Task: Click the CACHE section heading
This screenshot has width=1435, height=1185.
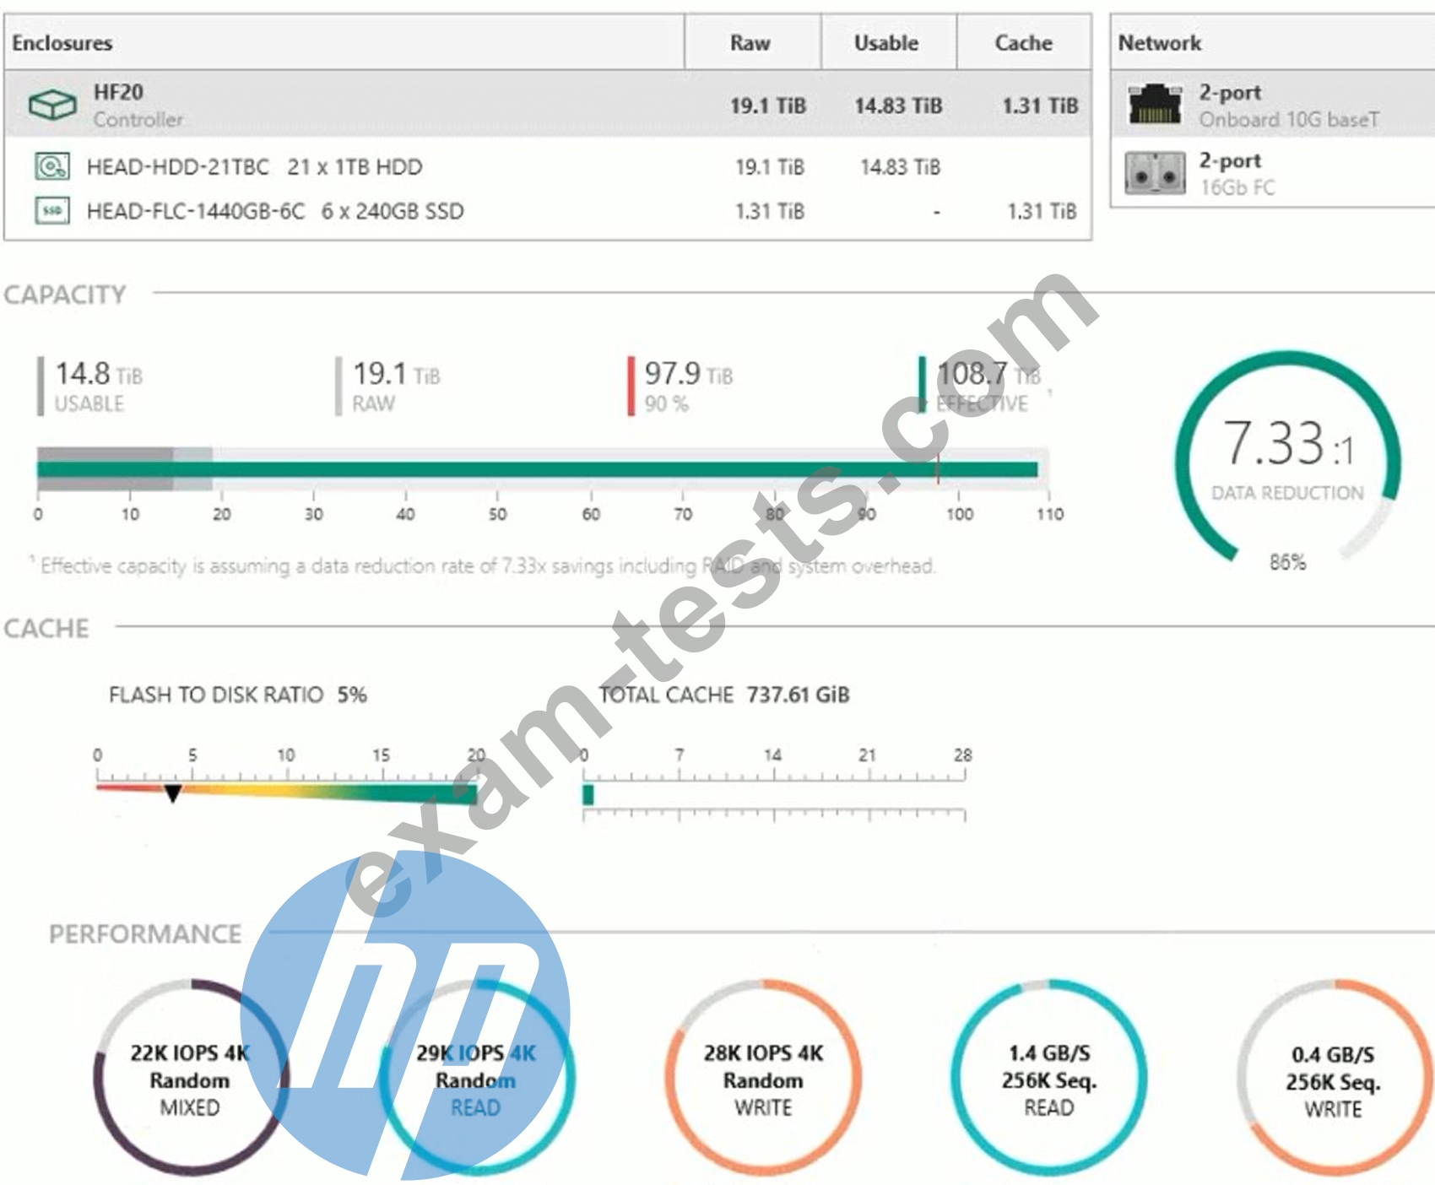Action: click(x=46, y=629)
